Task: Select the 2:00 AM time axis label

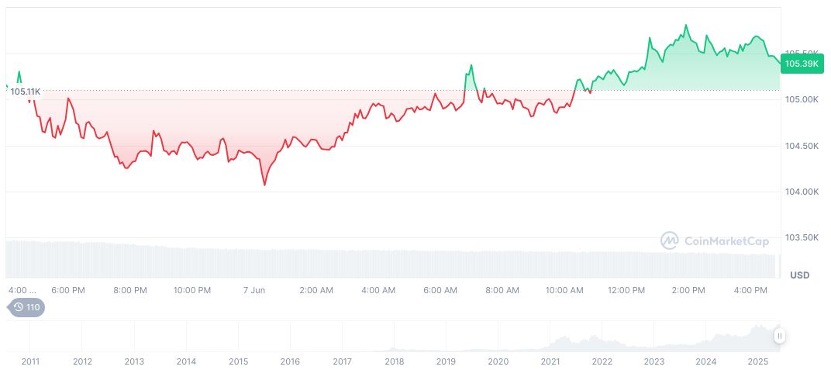Action: coord(316,290)
